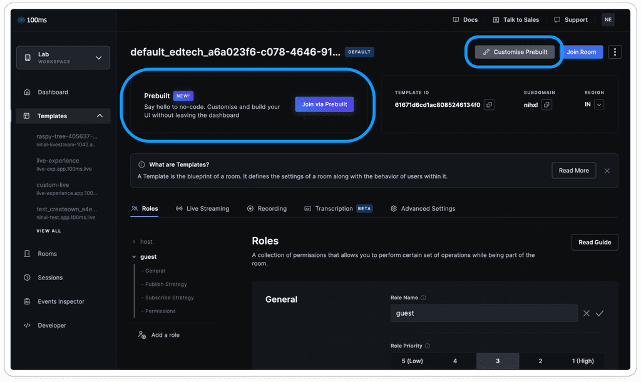The image size is (641, 382).
Task: Click the Advanced Settings gear icon
Action: point(394,209)
